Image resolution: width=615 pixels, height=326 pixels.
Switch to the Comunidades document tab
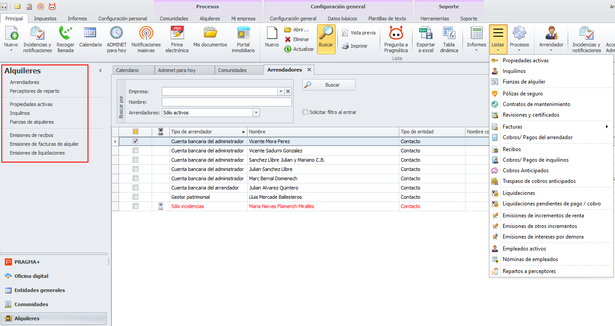[232, 70]
